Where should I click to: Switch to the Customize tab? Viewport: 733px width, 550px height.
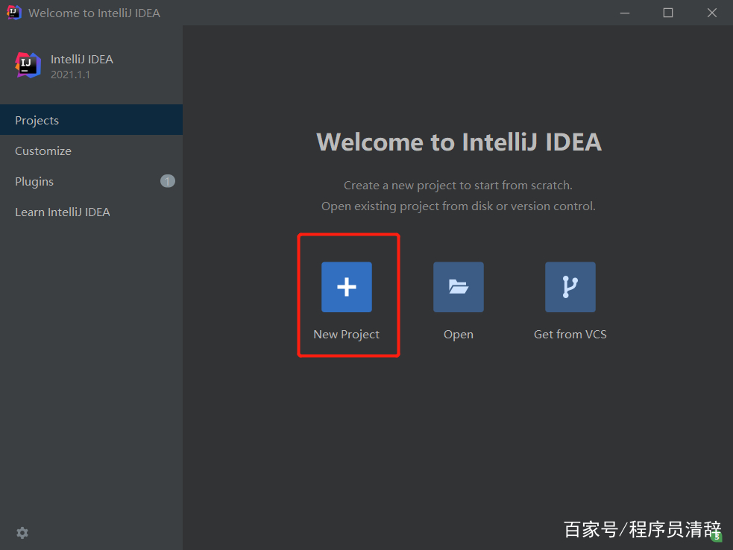43,151
